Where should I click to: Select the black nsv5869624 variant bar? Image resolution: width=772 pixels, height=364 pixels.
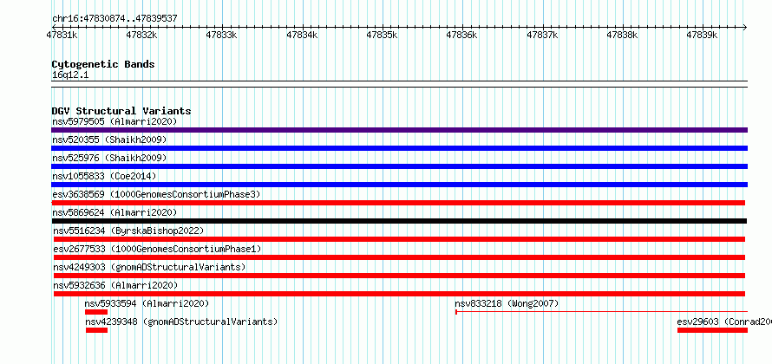pos(400,221)
